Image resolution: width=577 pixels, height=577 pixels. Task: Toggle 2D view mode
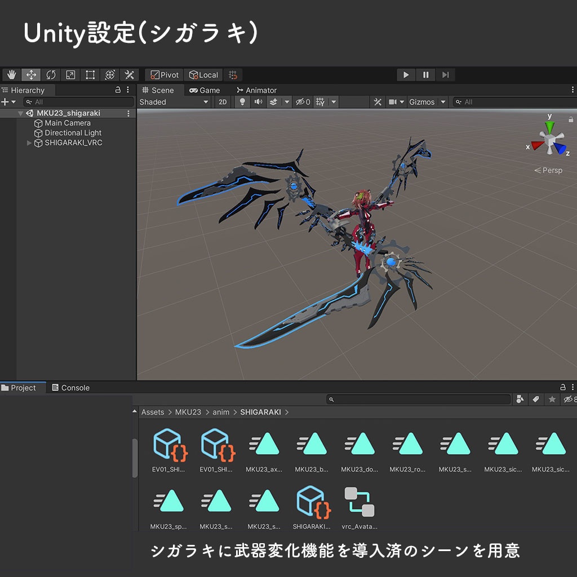coord(223,102)
